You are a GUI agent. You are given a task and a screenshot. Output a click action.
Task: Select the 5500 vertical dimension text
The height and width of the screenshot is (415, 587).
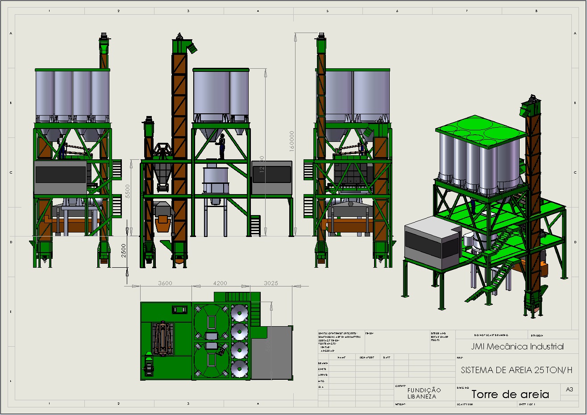128,191
